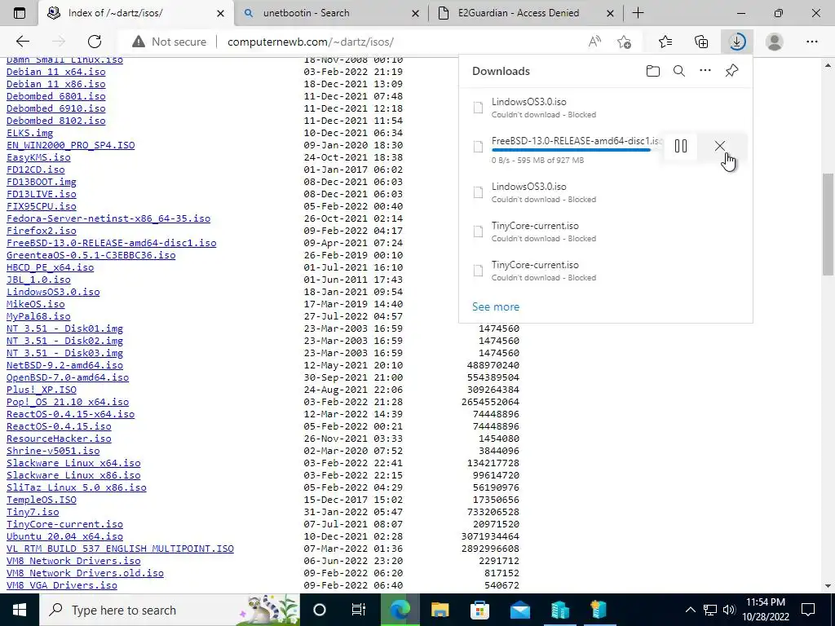Click the Not secure warning icon
835x626 pixels.
[x=139, y=42]
